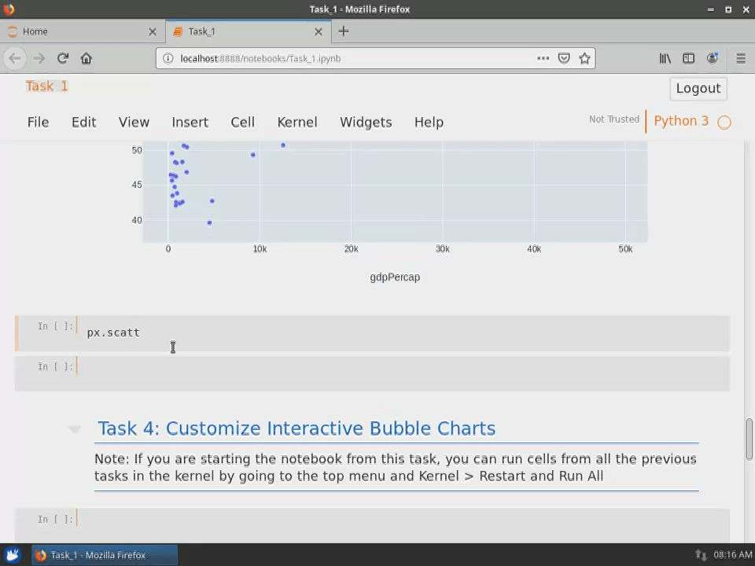Click the Not Trusted notebook indicator

point(613,119)
